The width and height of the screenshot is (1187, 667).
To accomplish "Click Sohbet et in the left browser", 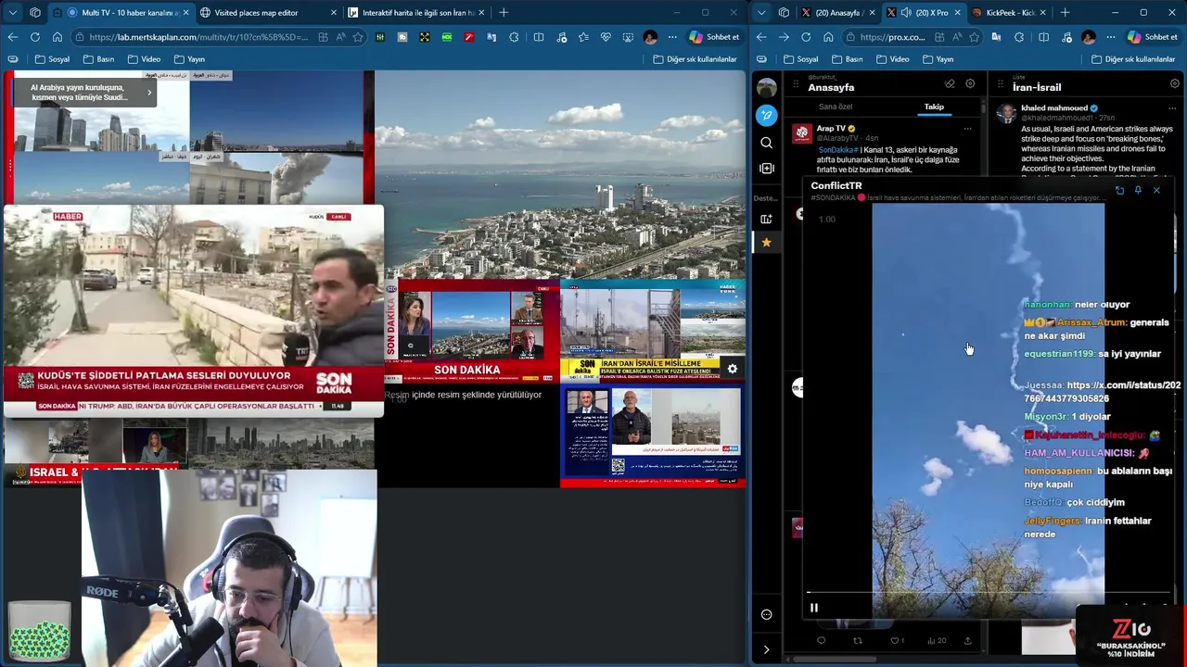I will tap(713, 37).
